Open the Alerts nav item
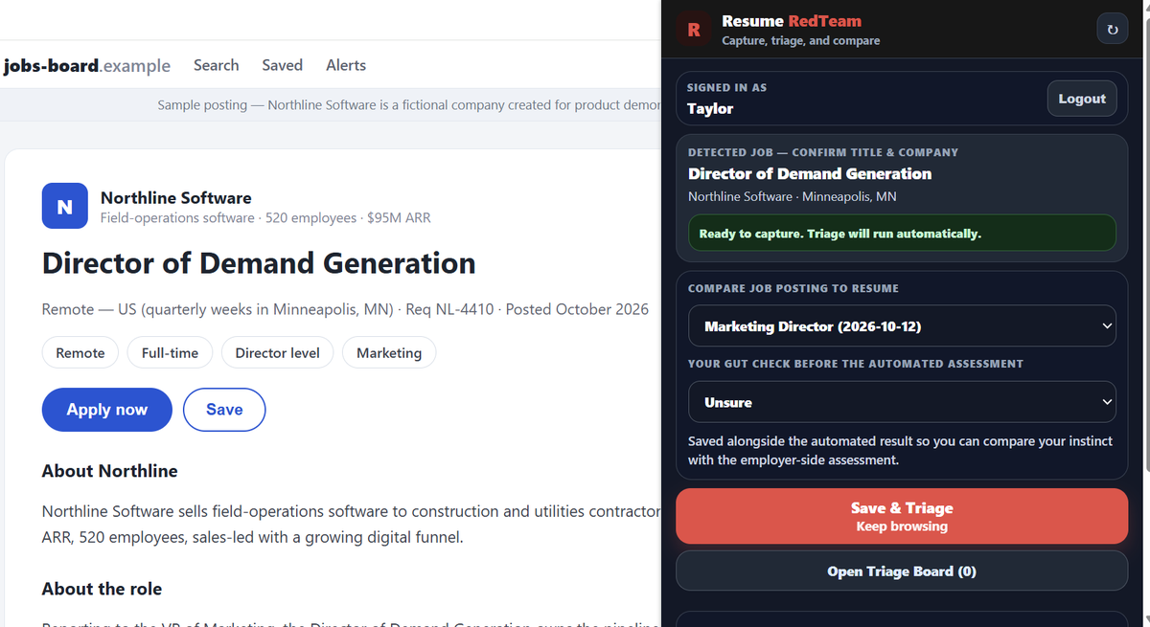The width and height of the screenshot is (1150, 627). pyautogui.click(x=346, y=65)
